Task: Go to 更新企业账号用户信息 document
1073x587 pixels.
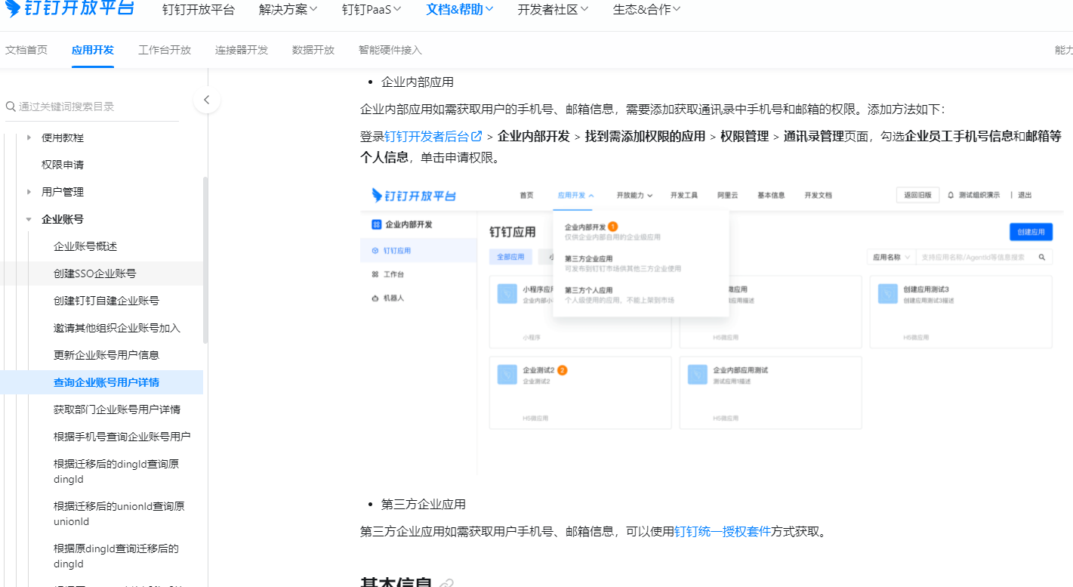Action: point(106,355)
